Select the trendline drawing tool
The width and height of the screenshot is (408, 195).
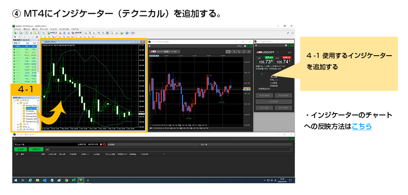[33, 37]
